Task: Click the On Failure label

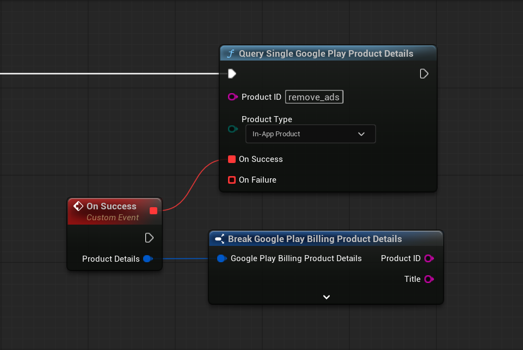Action: click(x=257, y=180)
